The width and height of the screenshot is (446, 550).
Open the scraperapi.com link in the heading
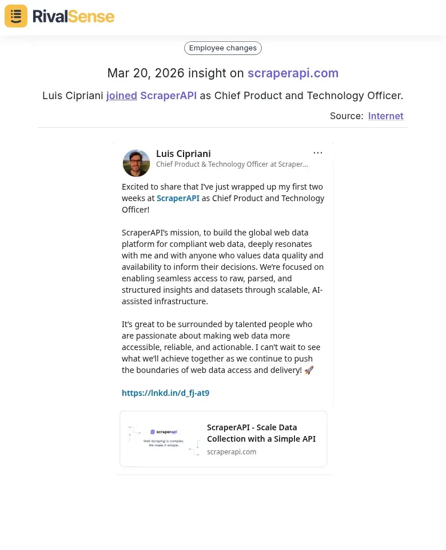coord(293,73)
